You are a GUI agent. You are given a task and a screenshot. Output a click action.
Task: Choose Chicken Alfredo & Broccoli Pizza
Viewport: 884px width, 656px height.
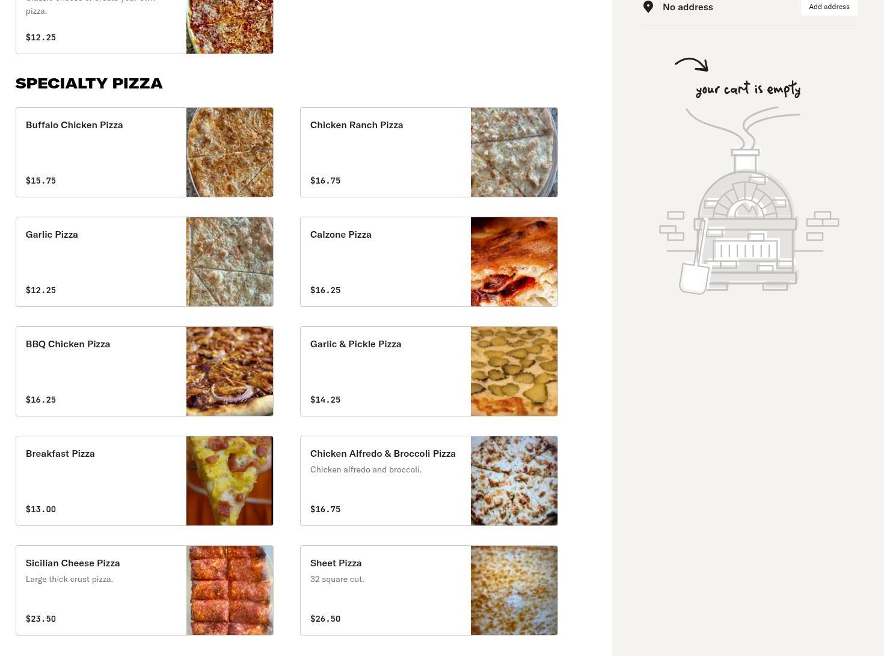(429, 481)
